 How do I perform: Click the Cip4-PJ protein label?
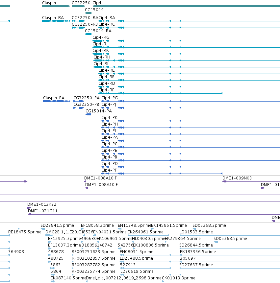click(x=109, y=104)
